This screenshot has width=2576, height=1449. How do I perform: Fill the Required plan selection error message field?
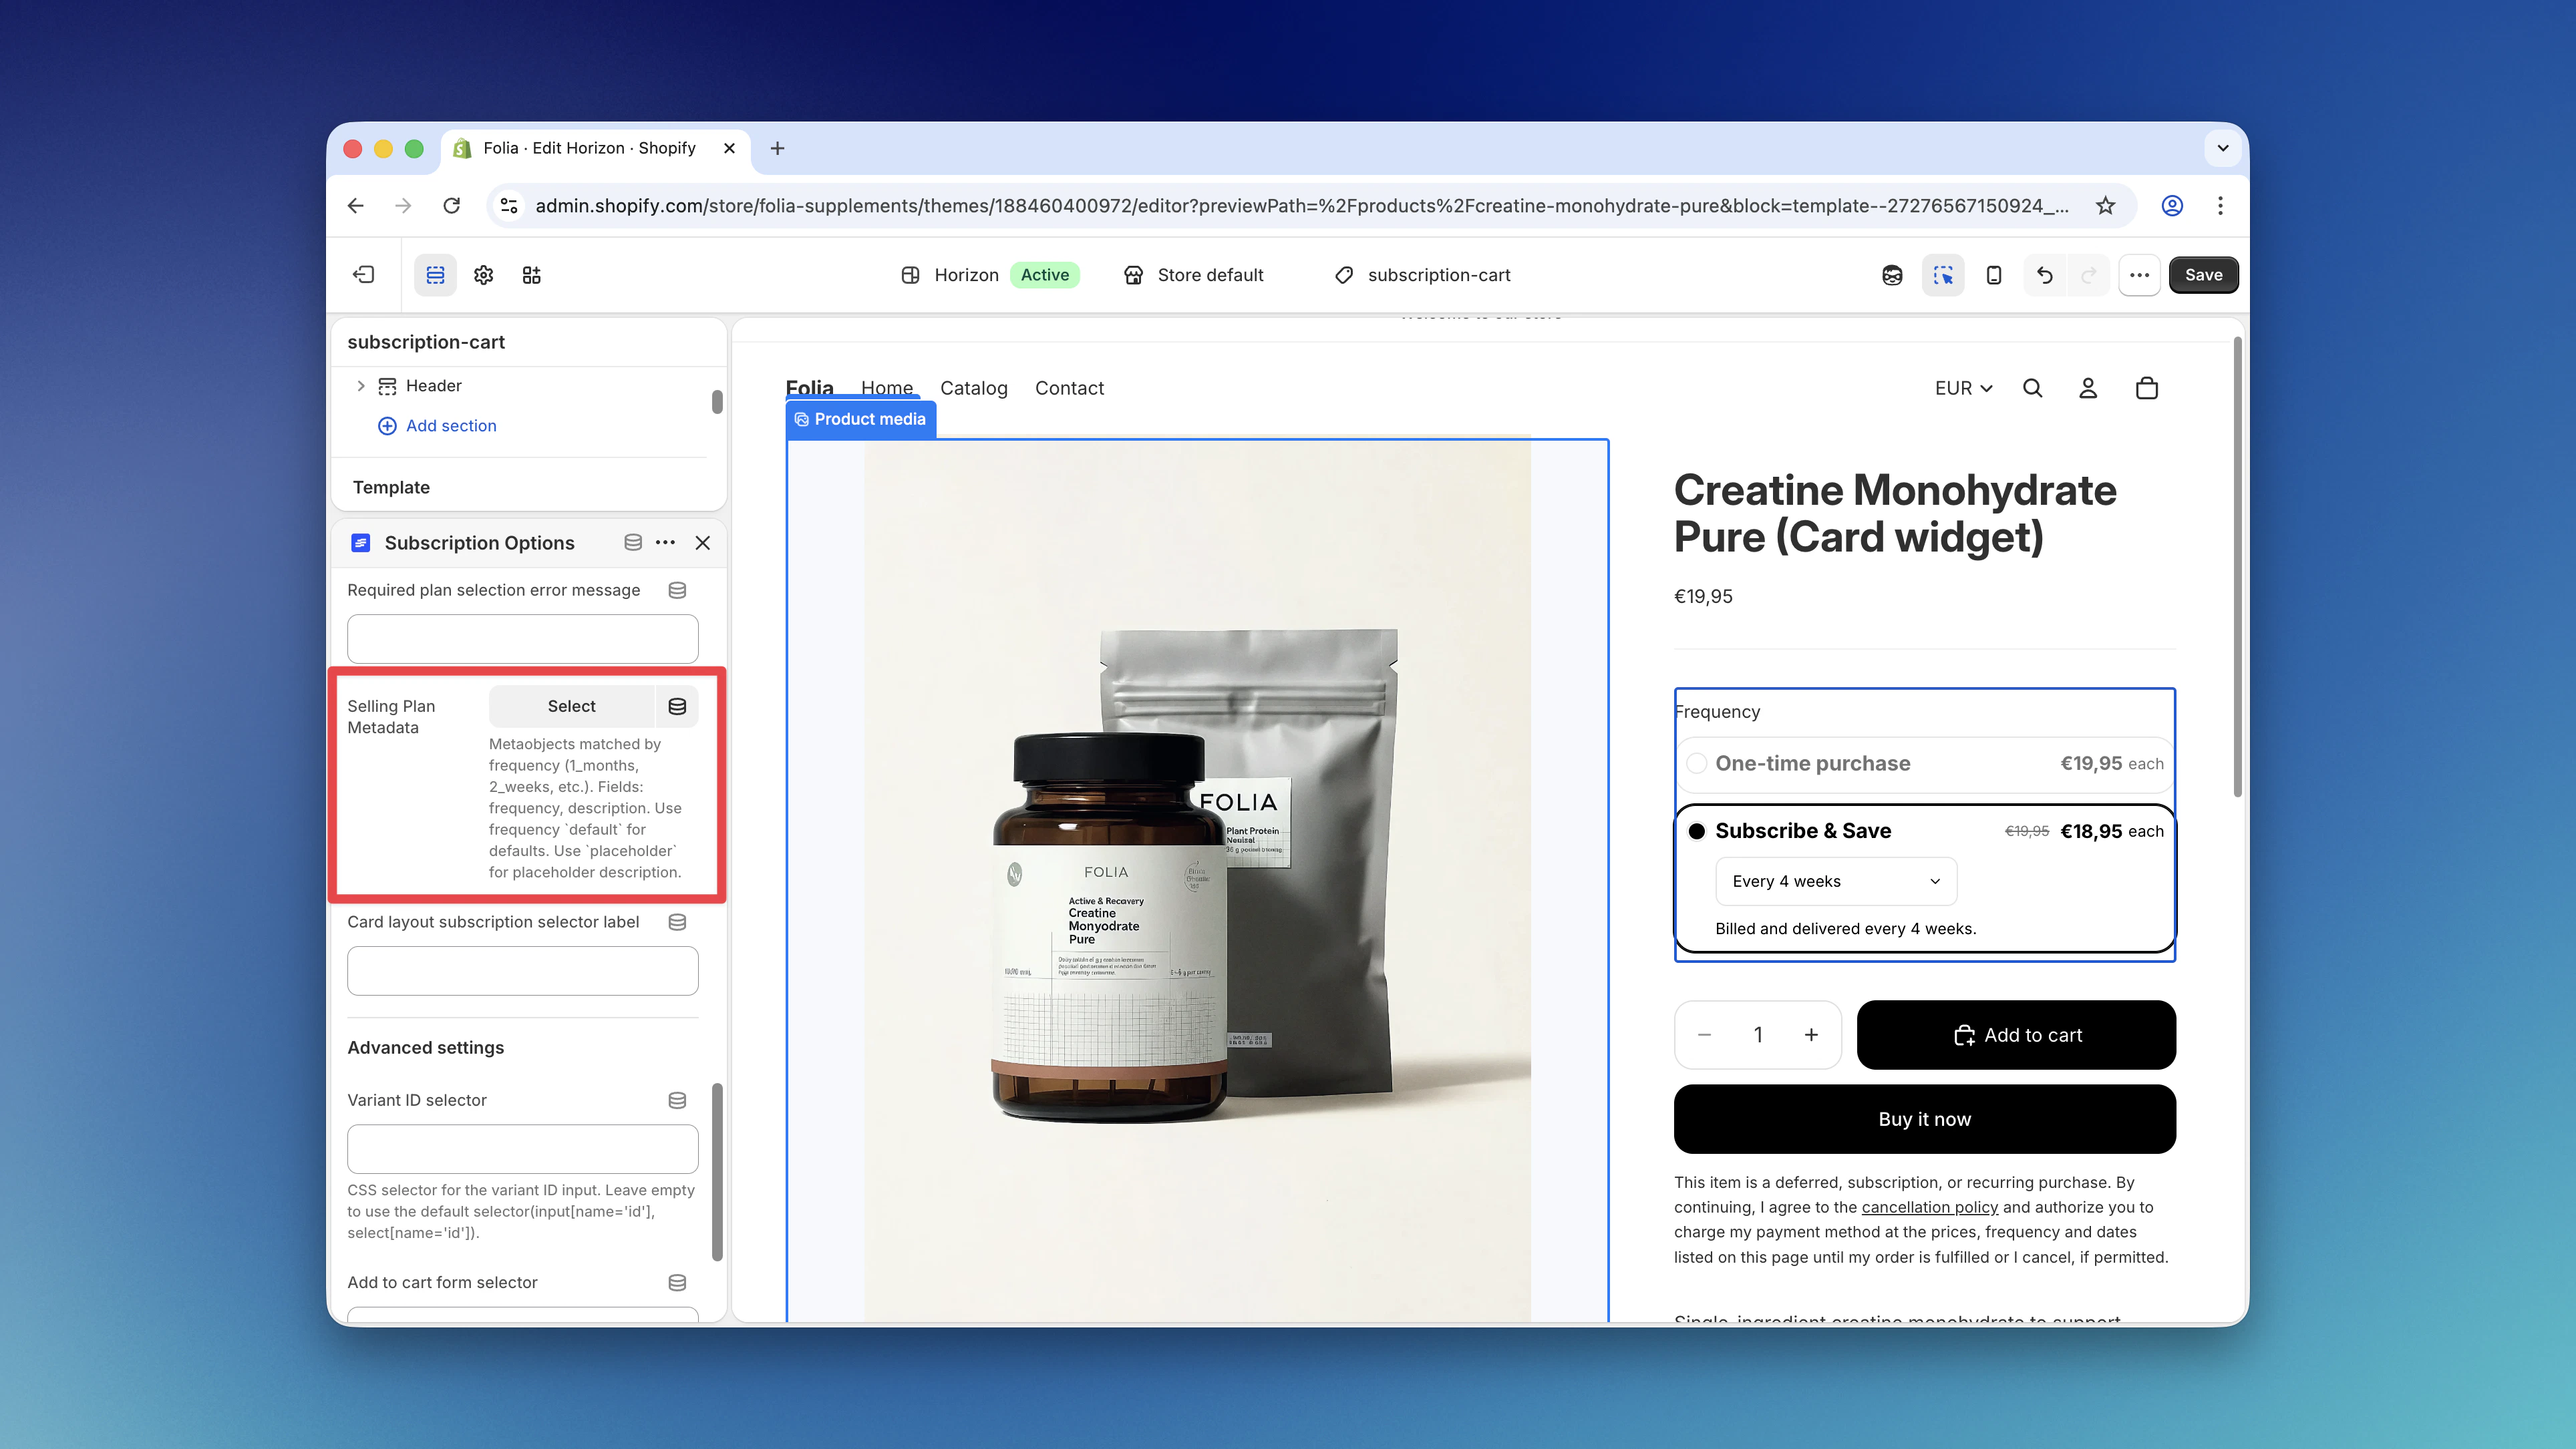click(523, 638)
